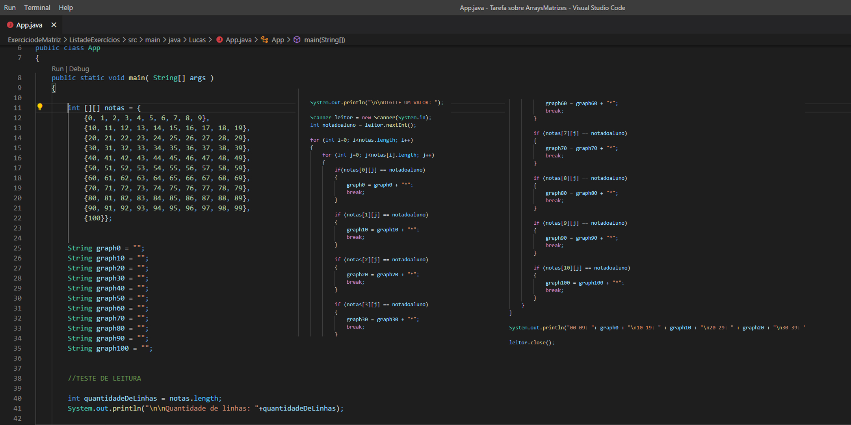Open the Run menu

click(x=10, y=7)
